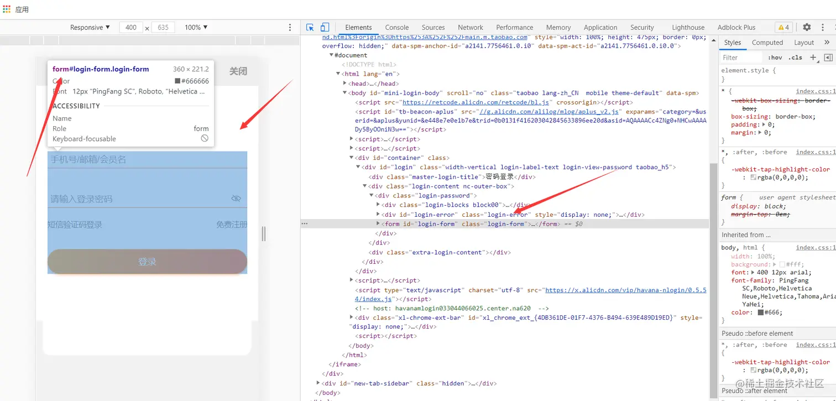The width and height of the screenshot is (836, 401).
Task: Collapse the html lang="en" node
Action: pyautogui.click(x=338, y=74)
